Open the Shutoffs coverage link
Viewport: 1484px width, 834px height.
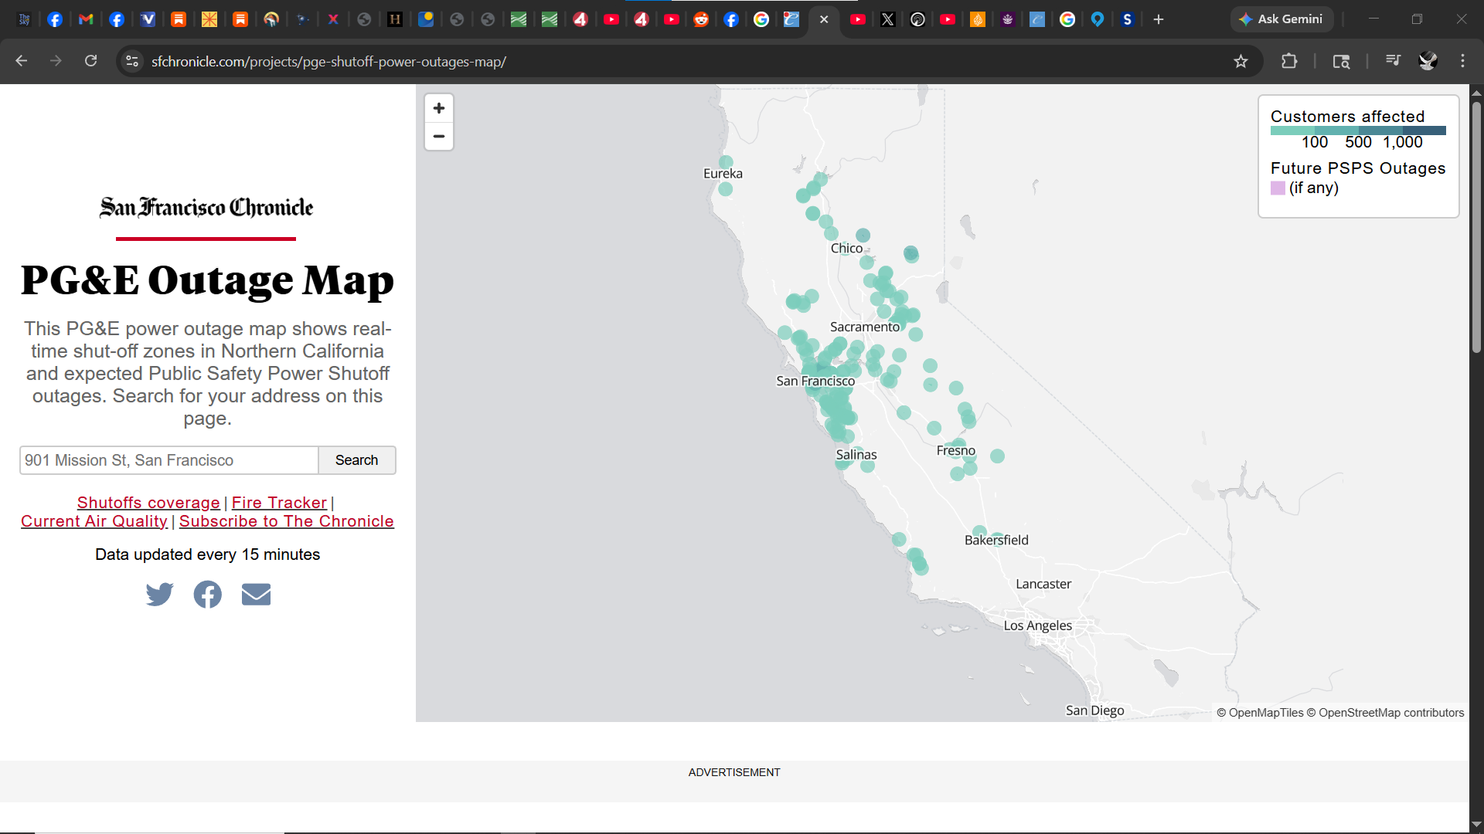pos(148,503)
